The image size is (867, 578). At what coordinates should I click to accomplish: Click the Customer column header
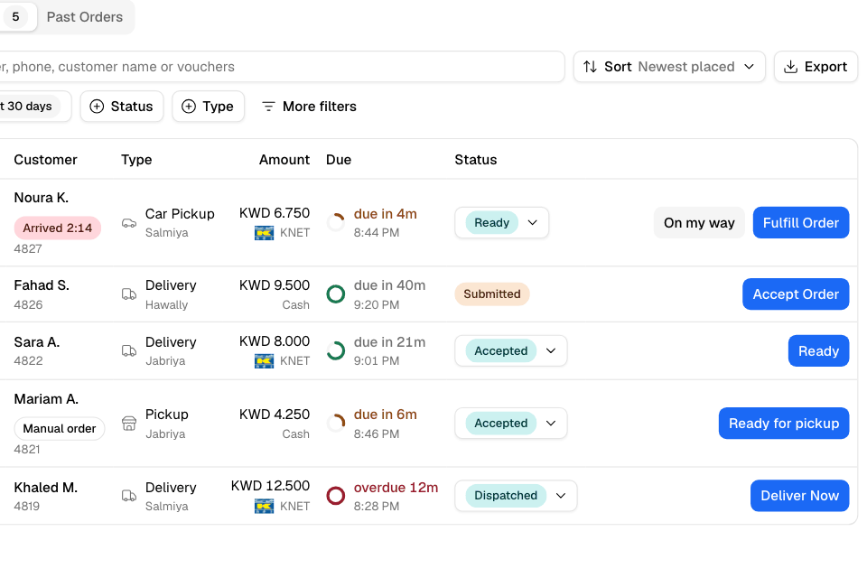[45, 160]
